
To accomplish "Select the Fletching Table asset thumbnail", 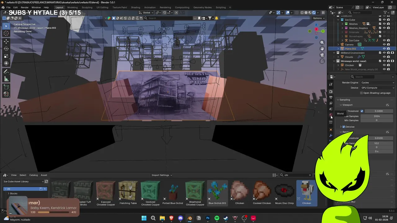I will pos(128,193).
